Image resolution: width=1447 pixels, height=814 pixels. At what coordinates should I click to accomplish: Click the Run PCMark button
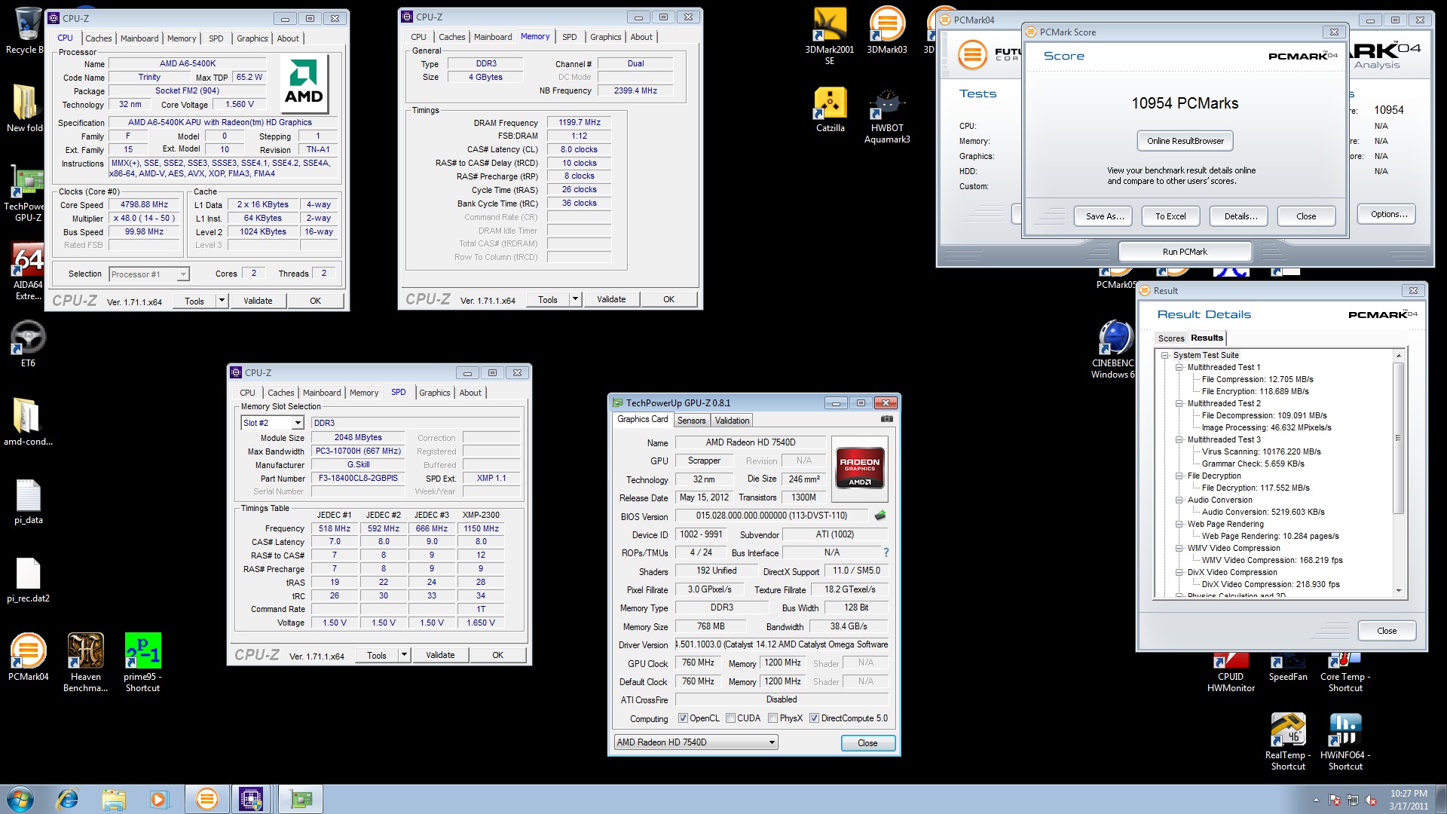tap(1185, 252)
